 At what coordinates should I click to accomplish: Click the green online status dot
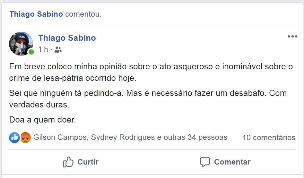pos(31,52)
